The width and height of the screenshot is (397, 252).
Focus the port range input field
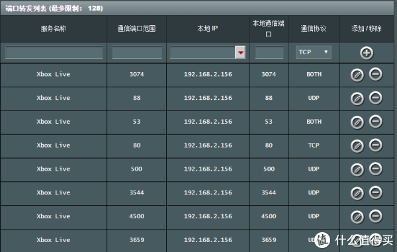coord(137,52)
